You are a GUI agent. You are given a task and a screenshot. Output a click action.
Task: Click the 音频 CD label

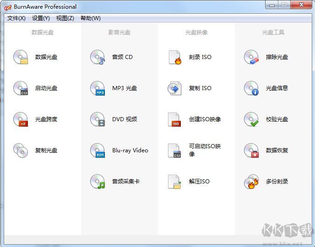tap(122, 57)
